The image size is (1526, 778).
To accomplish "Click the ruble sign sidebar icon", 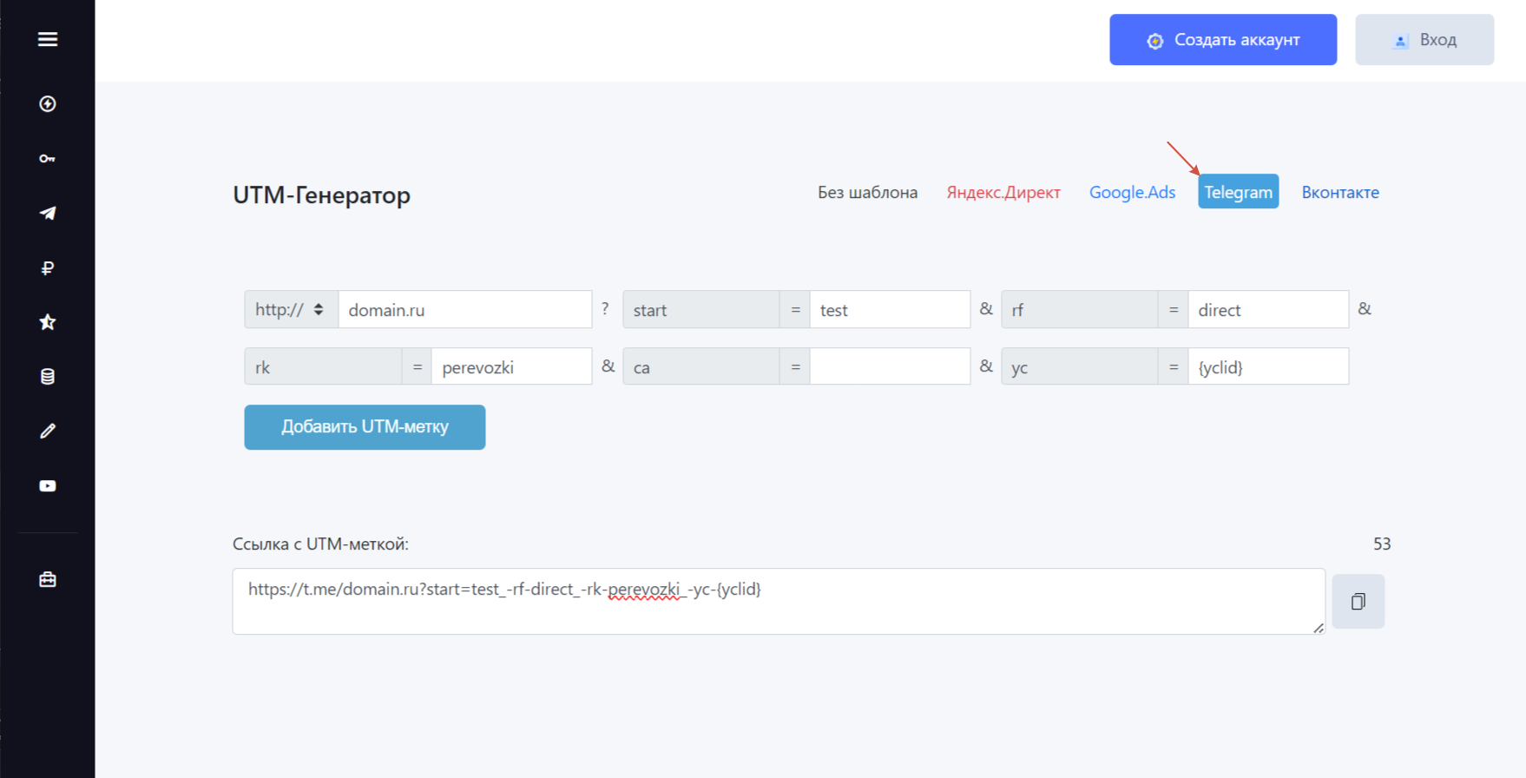I will [x=48, y=268].
